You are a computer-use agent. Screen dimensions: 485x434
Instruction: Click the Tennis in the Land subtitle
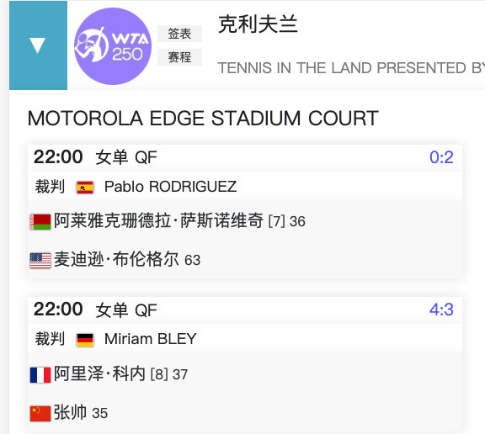pyautogui.click(x=351, y=68)
